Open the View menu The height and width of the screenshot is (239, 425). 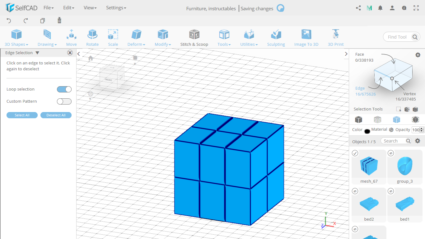(90, 8)
